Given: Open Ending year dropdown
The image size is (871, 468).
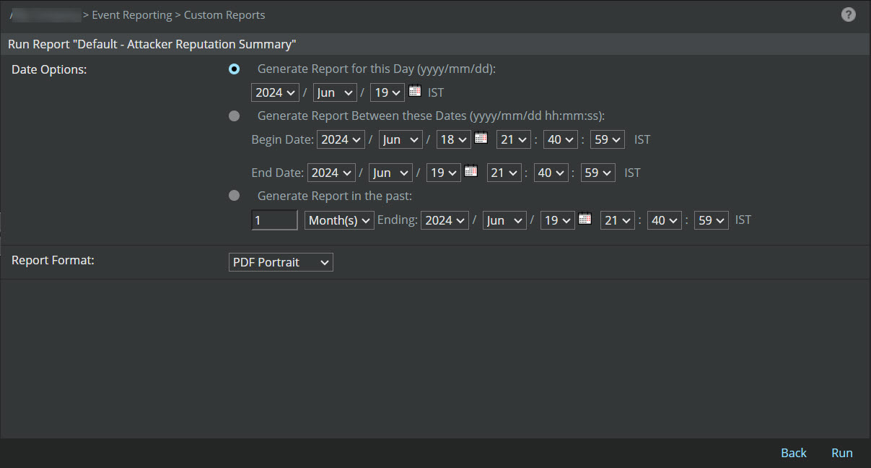Looking at the screenshot, I should (x=445, y=220).
